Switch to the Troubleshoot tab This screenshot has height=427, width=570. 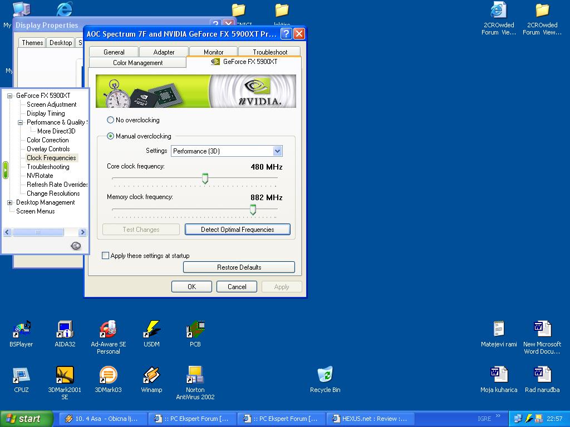coord(270,52)
